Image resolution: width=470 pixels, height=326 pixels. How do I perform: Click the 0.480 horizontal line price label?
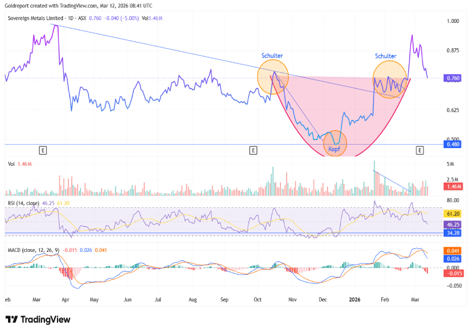point(453,145)
